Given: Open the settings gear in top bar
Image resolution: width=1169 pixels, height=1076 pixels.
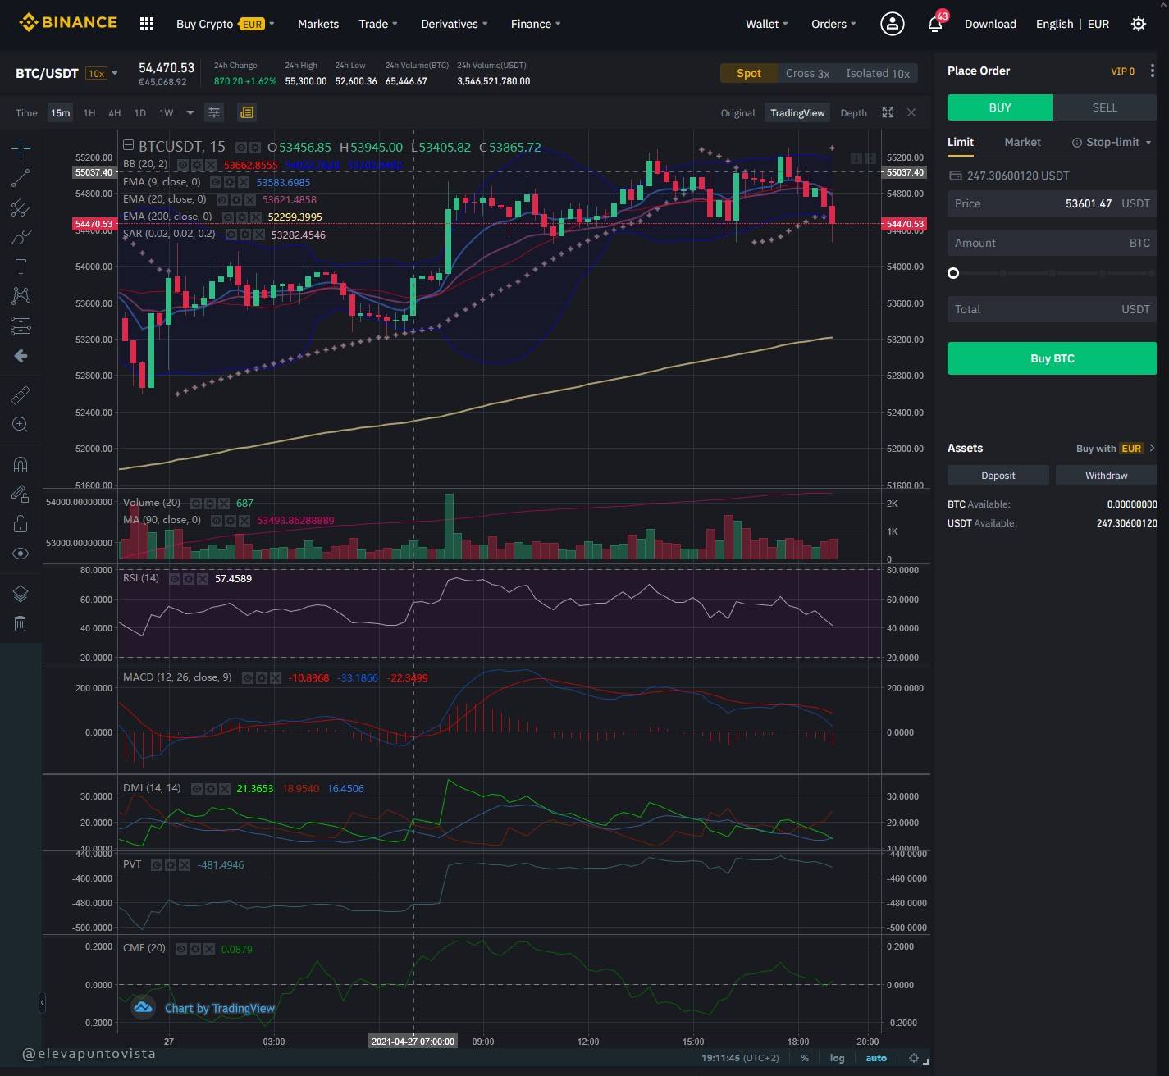Looking at the screenshot, I should [x=1139, y=24].
